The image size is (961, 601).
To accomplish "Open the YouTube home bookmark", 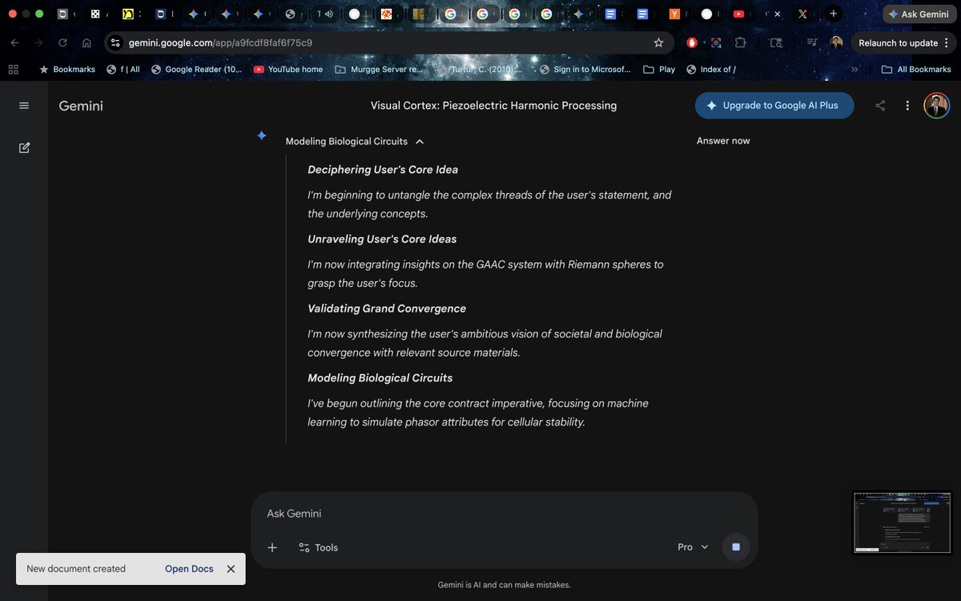I will (288, 70).
